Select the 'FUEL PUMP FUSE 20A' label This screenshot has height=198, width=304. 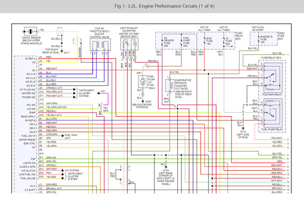(186, 42)
